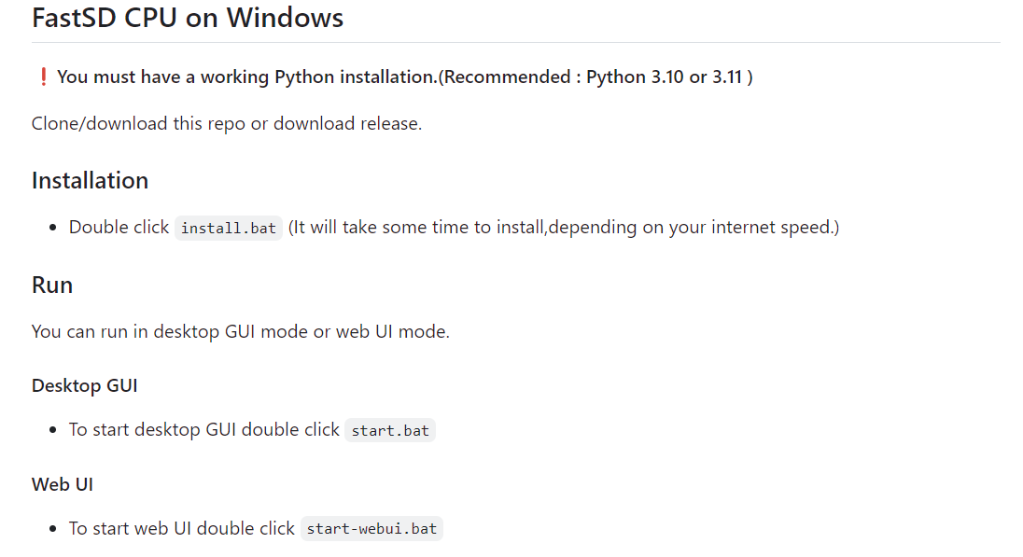Image resolution: width=1023 pixels, height=557 pixels.
Task: Click the Run section heading
Action: pyautogui.click(x=52, y=285)
